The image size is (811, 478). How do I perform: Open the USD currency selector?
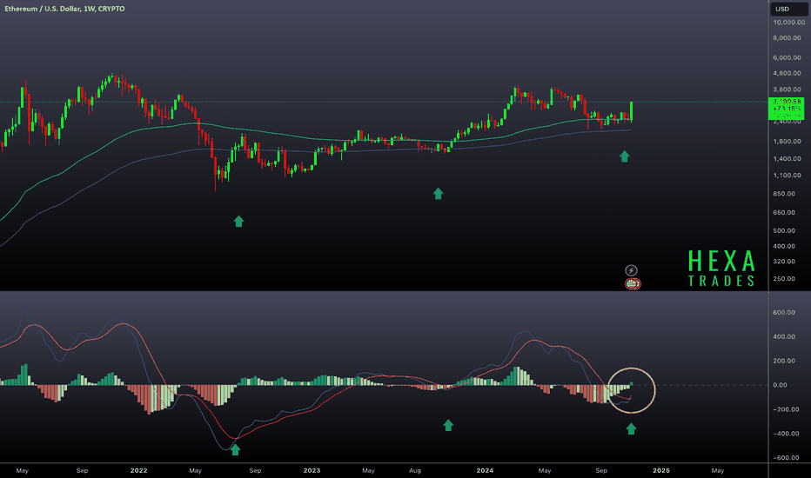pos(788,9)
